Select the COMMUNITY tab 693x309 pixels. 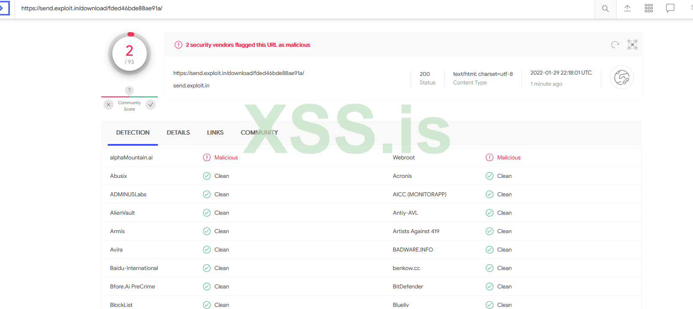[x=259, y=133]
